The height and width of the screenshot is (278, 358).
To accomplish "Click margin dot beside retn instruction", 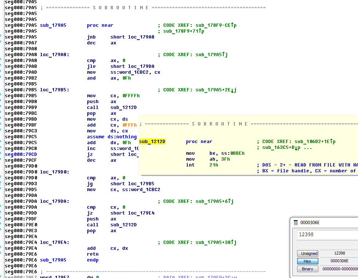I will pyautogui.click(x=1, y=254).
